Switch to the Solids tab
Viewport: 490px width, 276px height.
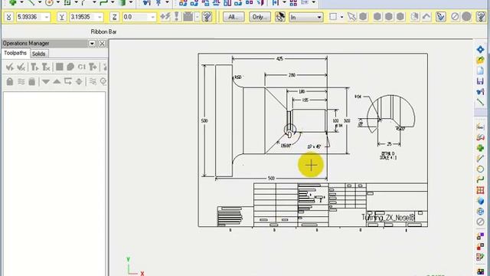click(39, 54)
